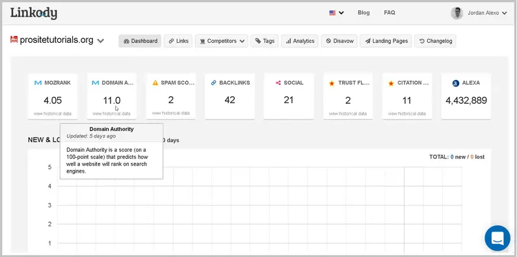
Task: Switch to the Links tab
Action: 178,41
